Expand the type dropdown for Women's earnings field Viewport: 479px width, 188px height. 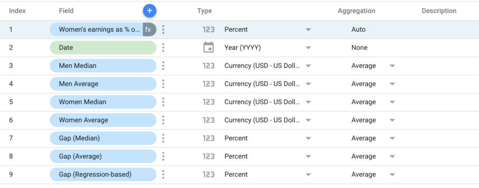(308, 29)
